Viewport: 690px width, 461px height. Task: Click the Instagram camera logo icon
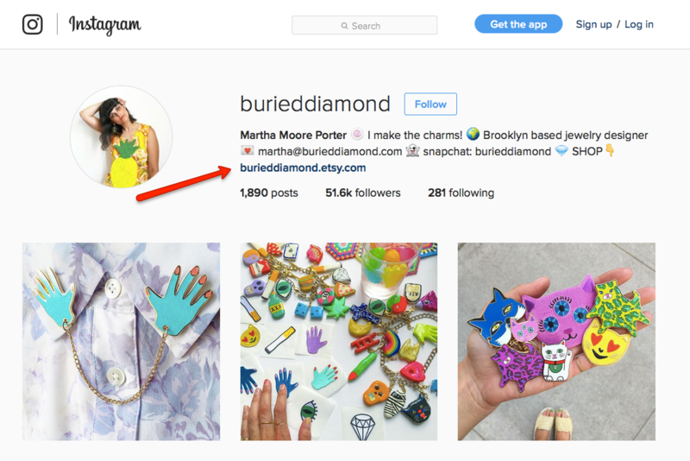click(33, 24)
